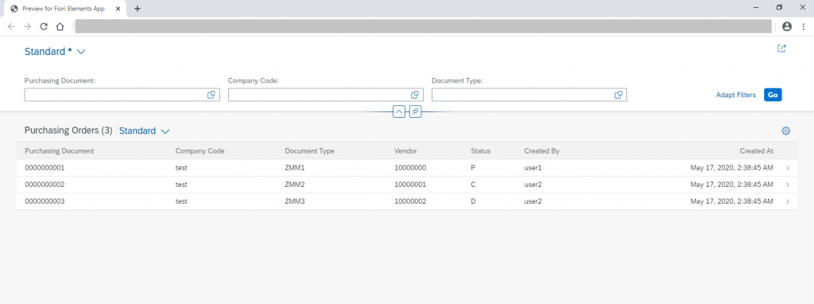
Task: Click the Share icon at top right
Action: [x=781, y=49]
